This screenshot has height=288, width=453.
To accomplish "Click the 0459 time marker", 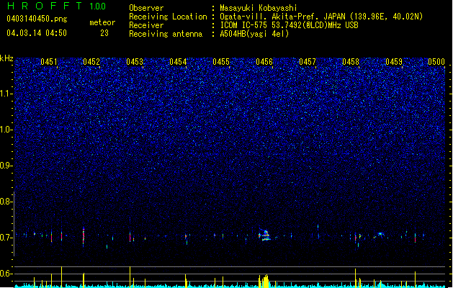I will (394, 62).
